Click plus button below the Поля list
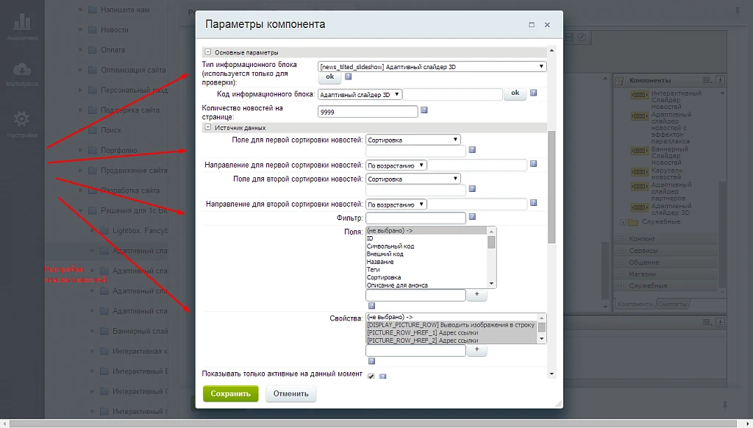Screen dimensions: 753x428 click(477, 294)
